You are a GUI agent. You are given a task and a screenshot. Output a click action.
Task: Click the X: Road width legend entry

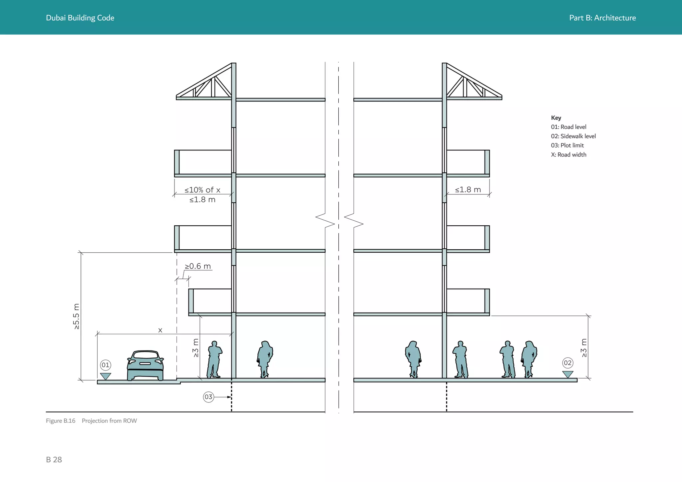pos(569,155)
